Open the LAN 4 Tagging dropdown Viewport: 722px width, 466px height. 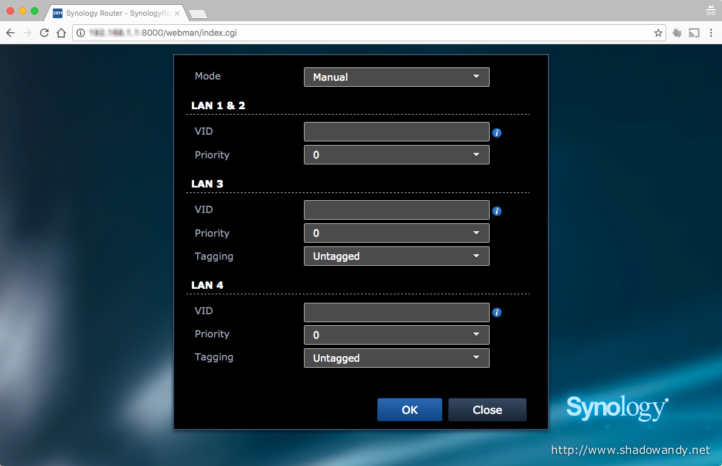(396, 358)
